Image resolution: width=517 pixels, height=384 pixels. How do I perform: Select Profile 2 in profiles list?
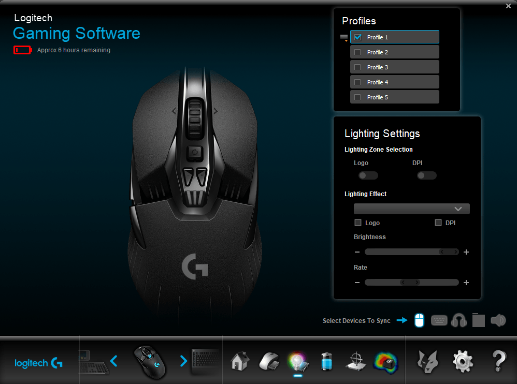tap(395, 52)
